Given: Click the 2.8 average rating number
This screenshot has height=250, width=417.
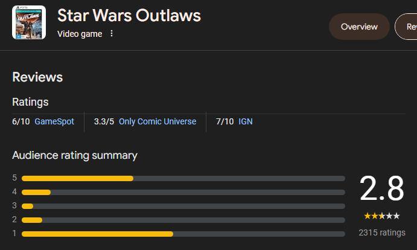Looking at the screenshot, I should 381,189.
